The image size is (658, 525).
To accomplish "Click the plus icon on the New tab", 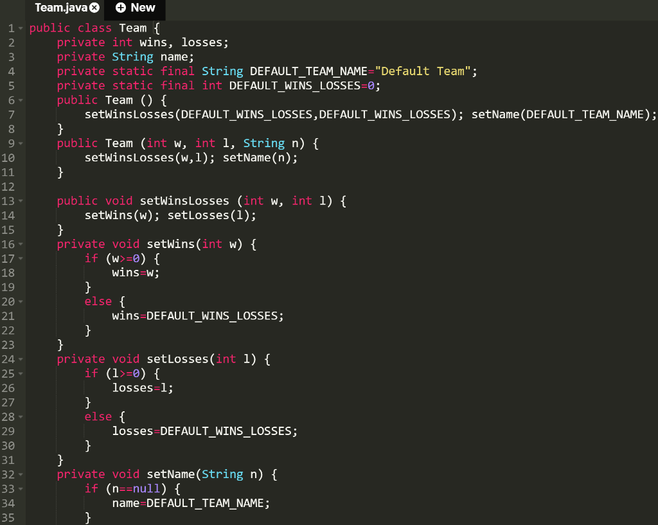I will [x=120, y=8].
